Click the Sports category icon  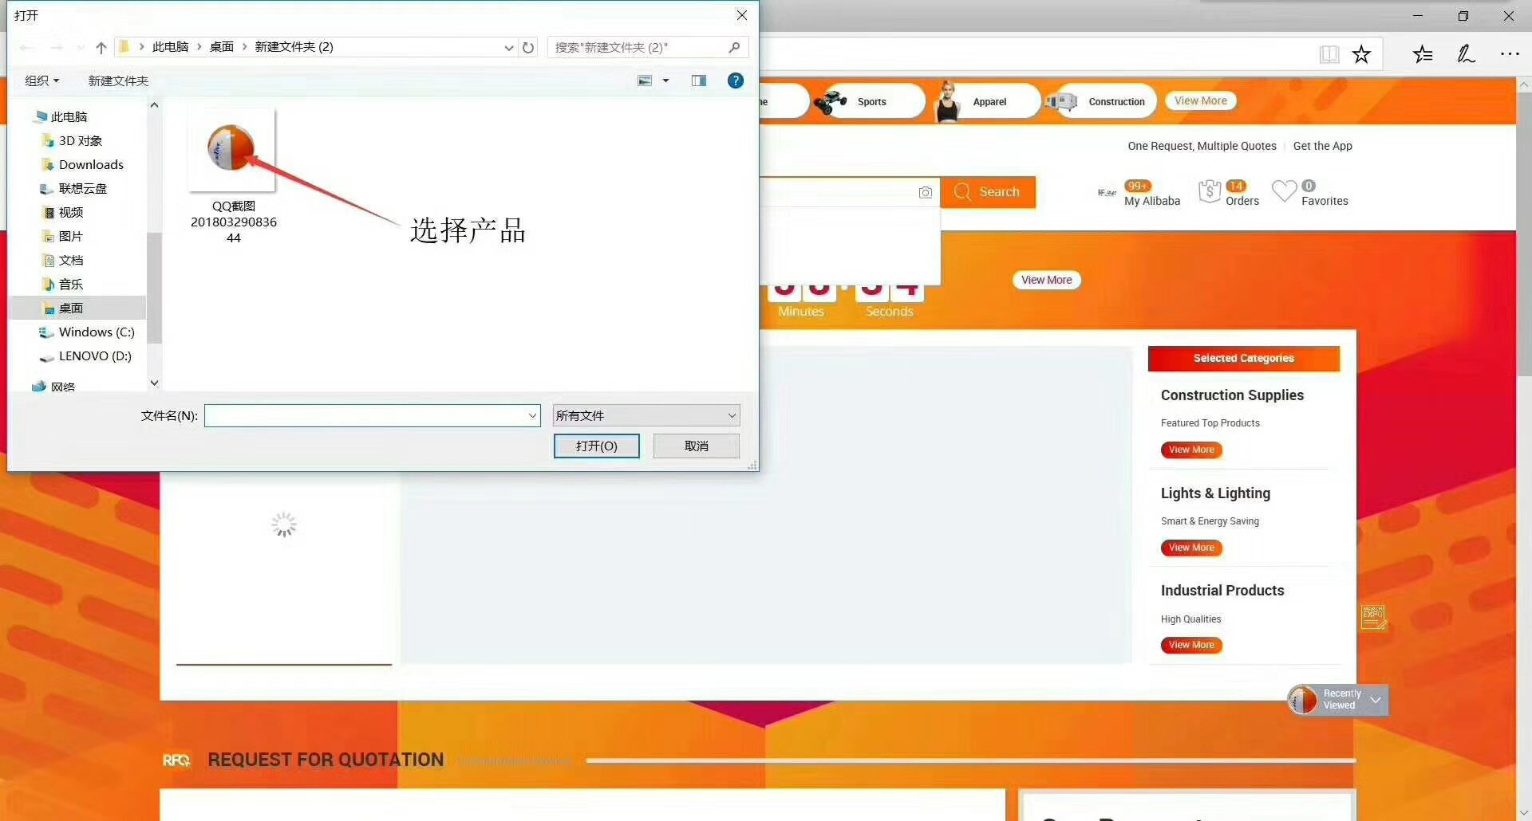coord(831,101)
